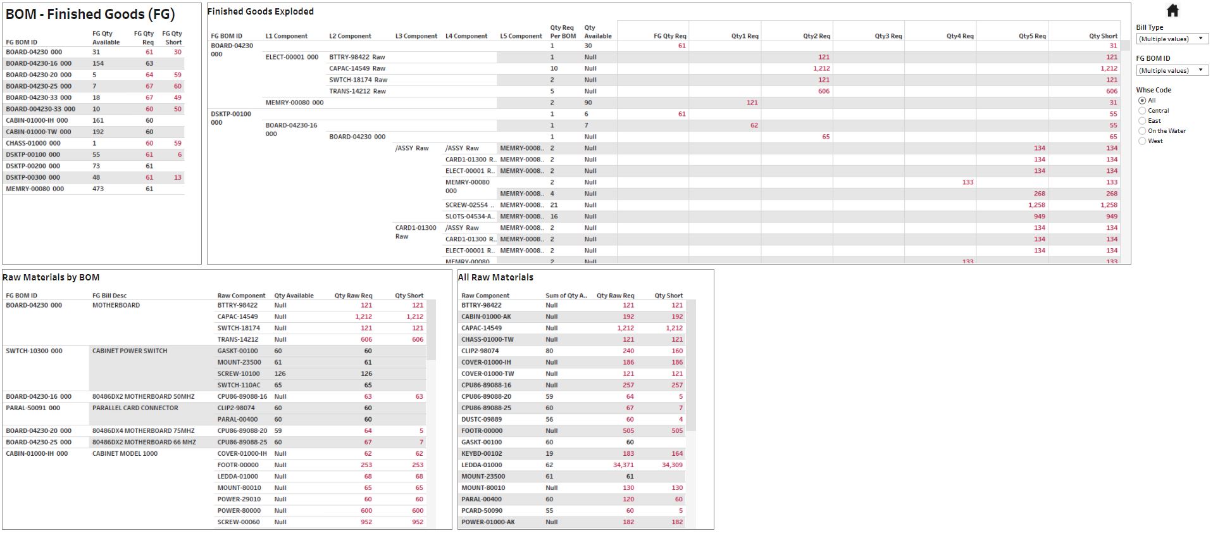Click the Qty Short header in Exploded table
The height and width of the screenshot is (533, 1213).
[x=1103, y=36]
